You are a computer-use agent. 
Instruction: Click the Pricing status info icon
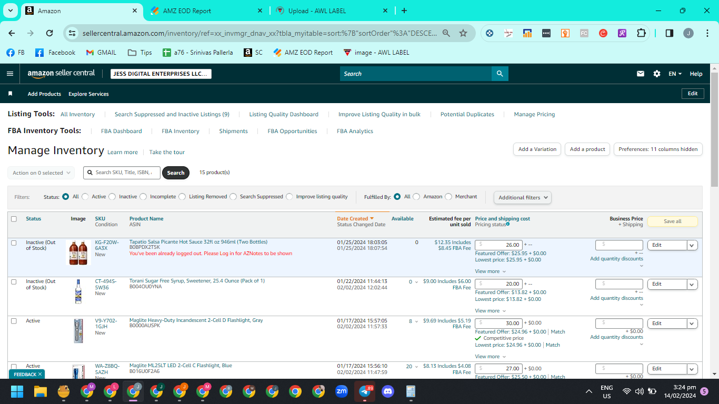pyautogui.click(x=508, y=224)
